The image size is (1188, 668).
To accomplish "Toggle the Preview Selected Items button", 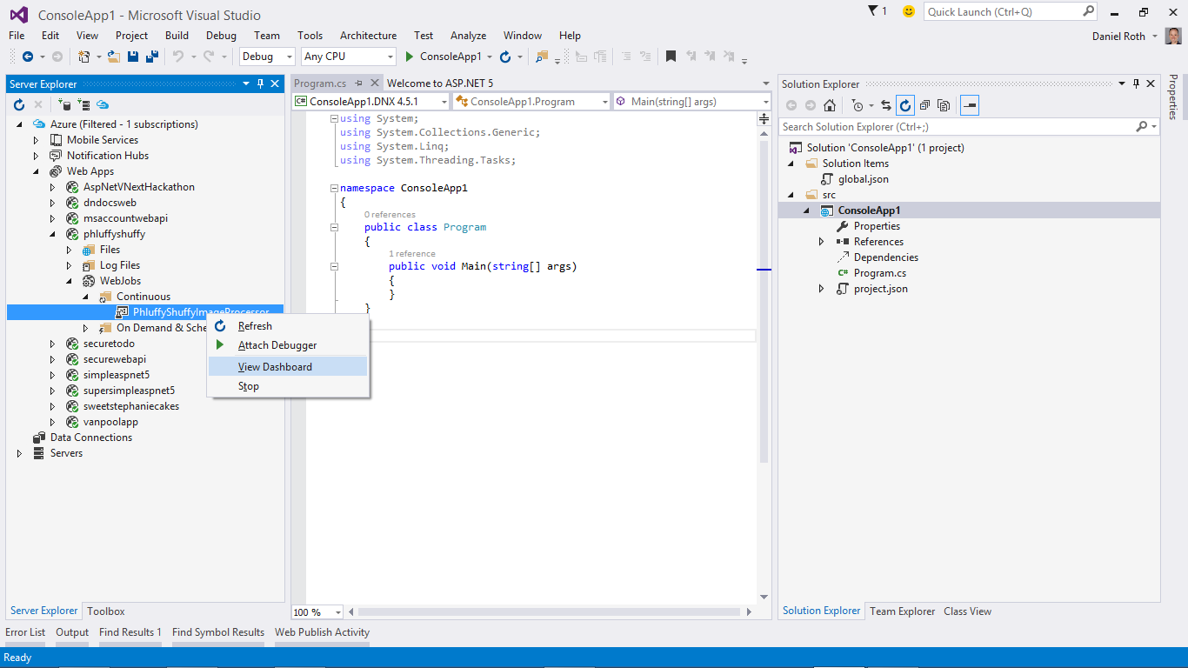I will point(970,105).
